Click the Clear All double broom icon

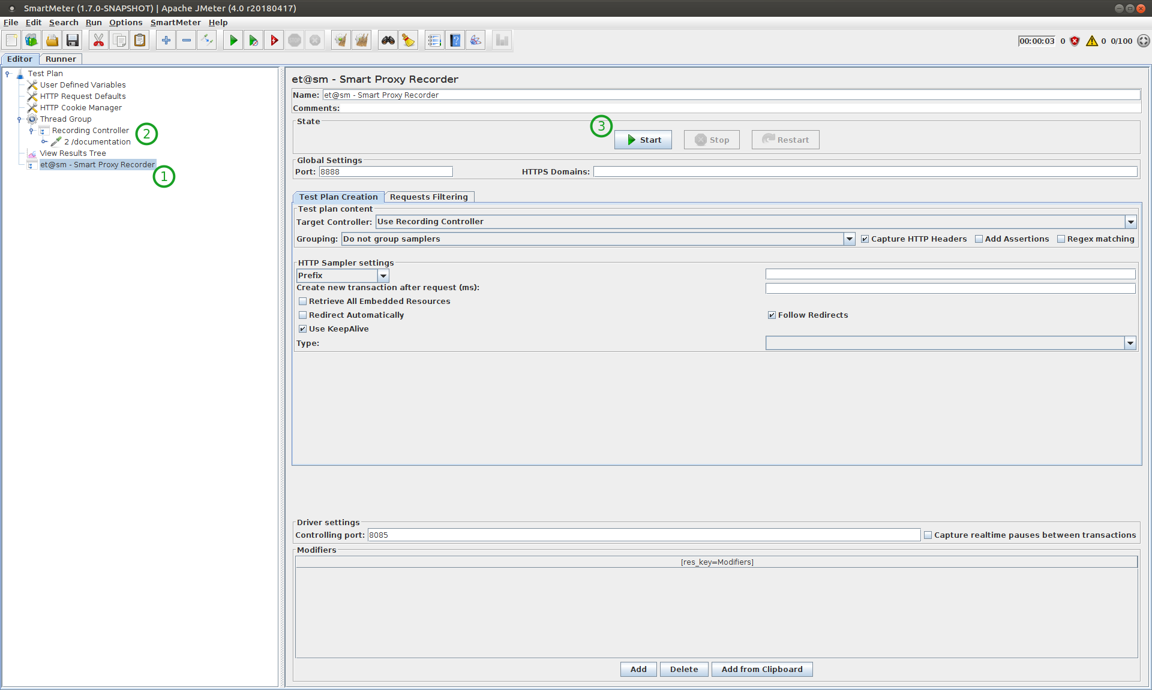[361, 40]
